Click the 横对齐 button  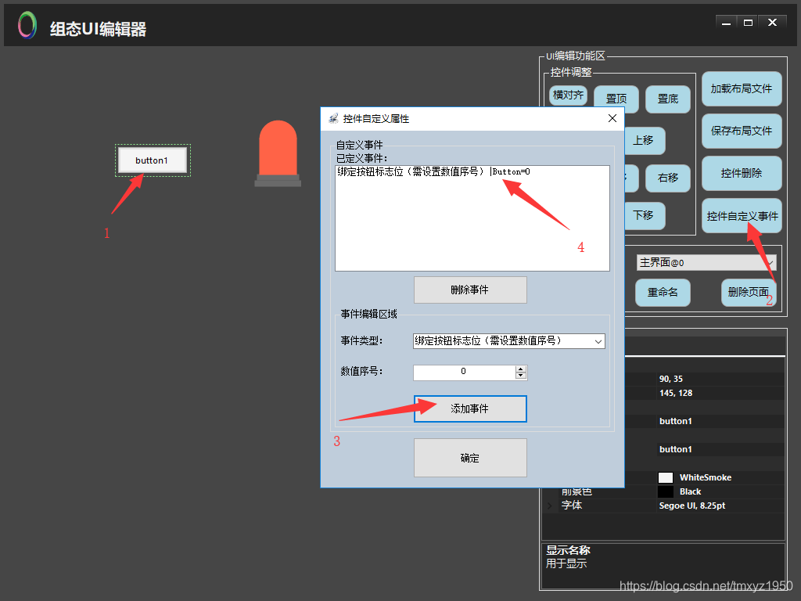(x=568, y=95)
